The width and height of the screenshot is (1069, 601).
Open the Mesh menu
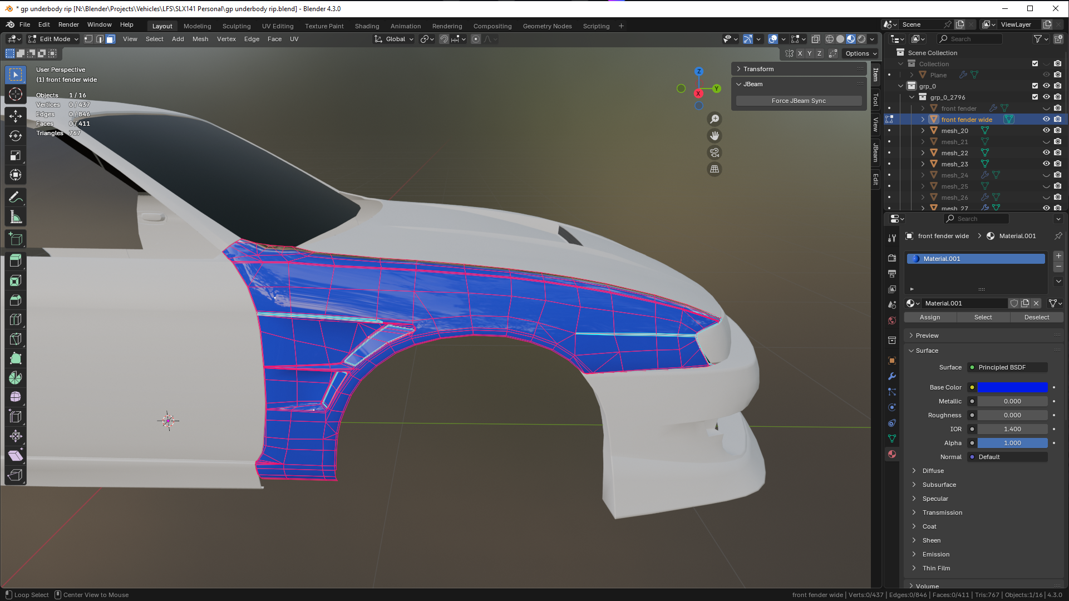[x=200, y=39]
